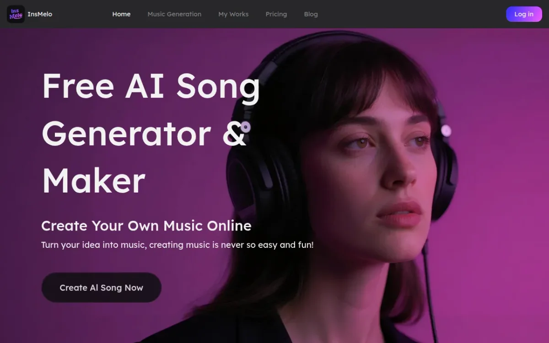The height and width of the screenshot is (343, 549).
Task: Click the Turn your idea into music tagline
Action: pyautogui.click(x=178, y=245)
